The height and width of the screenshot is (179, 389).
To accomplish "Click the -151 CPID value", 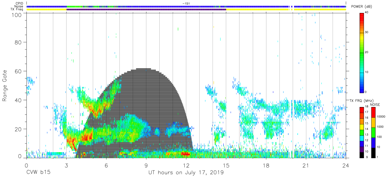I will pos(186,3).
